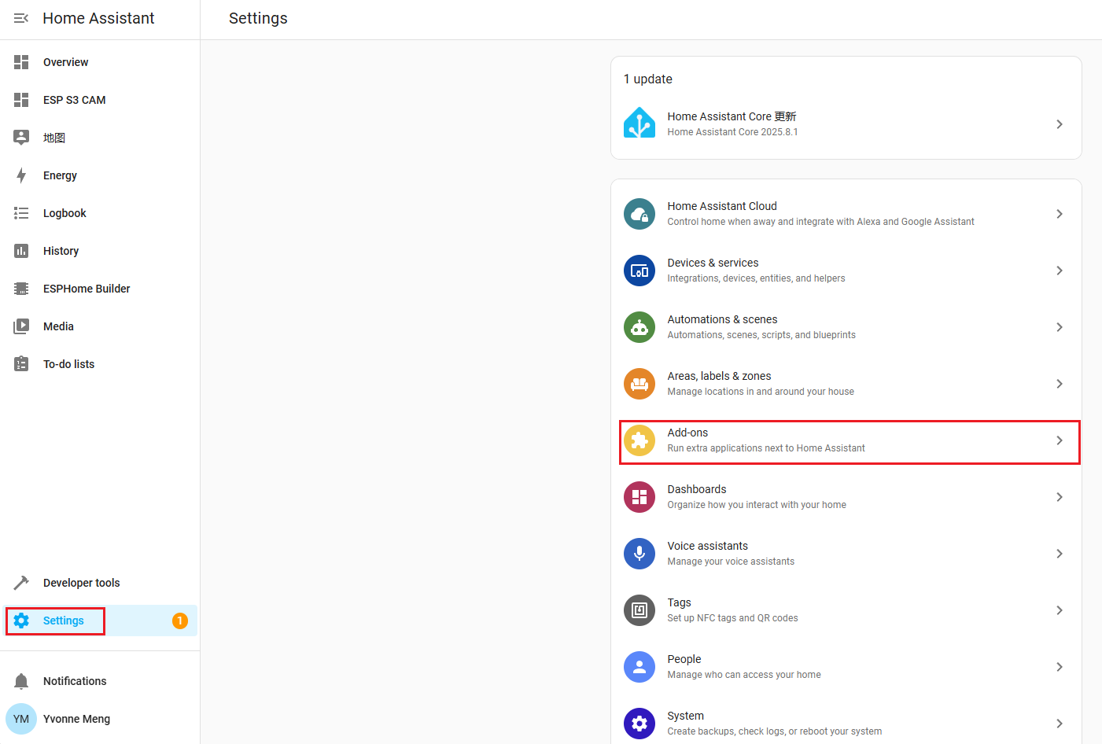
Task: Click the Automations & scenes robot icon
Action: pos(639,327)
